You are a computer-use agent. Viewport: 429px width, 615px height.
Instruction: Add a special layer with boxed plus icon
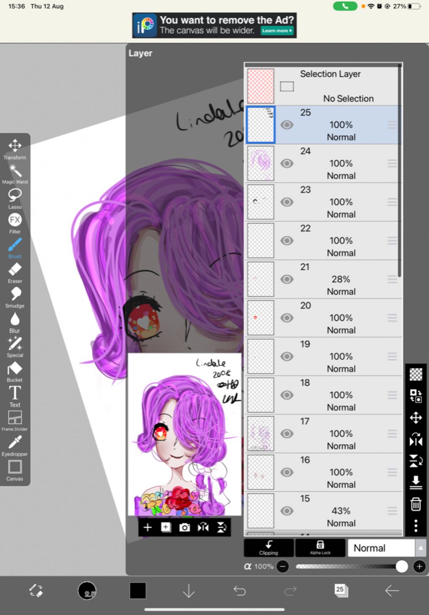(x=166, y=527)
